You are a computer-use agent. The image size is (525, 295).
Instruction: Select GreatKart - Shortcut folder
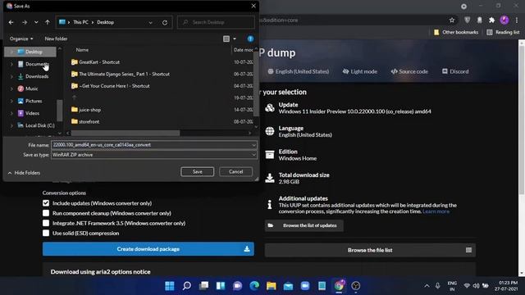[x=99, y=62]
